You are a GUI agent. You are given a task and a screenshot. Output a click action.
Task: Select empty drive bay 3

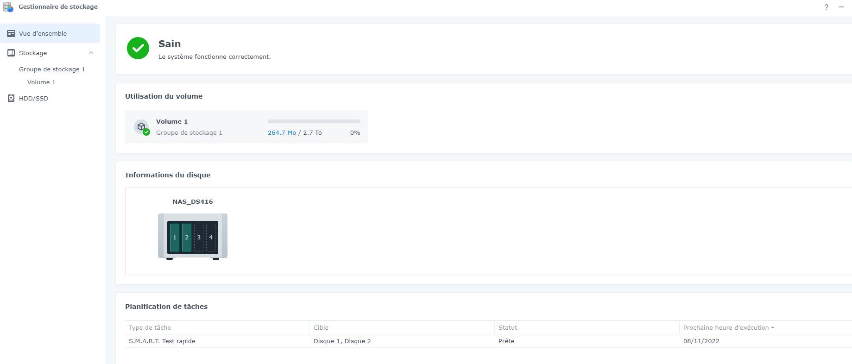point(199,238)
